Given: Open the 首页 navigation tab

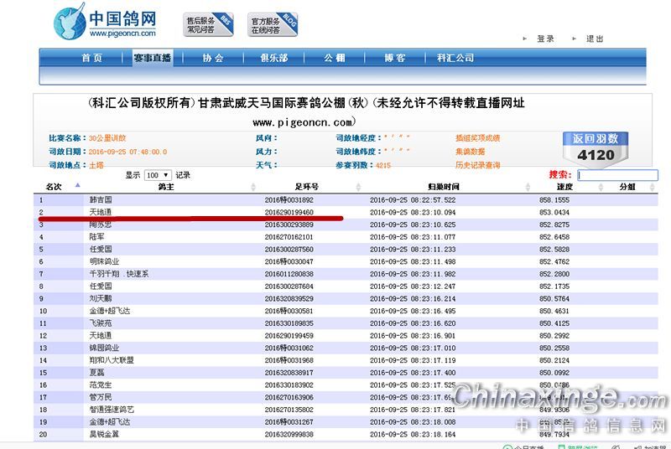Looking at the screenshot, I should pyautogui.click(x=91, y=58).
